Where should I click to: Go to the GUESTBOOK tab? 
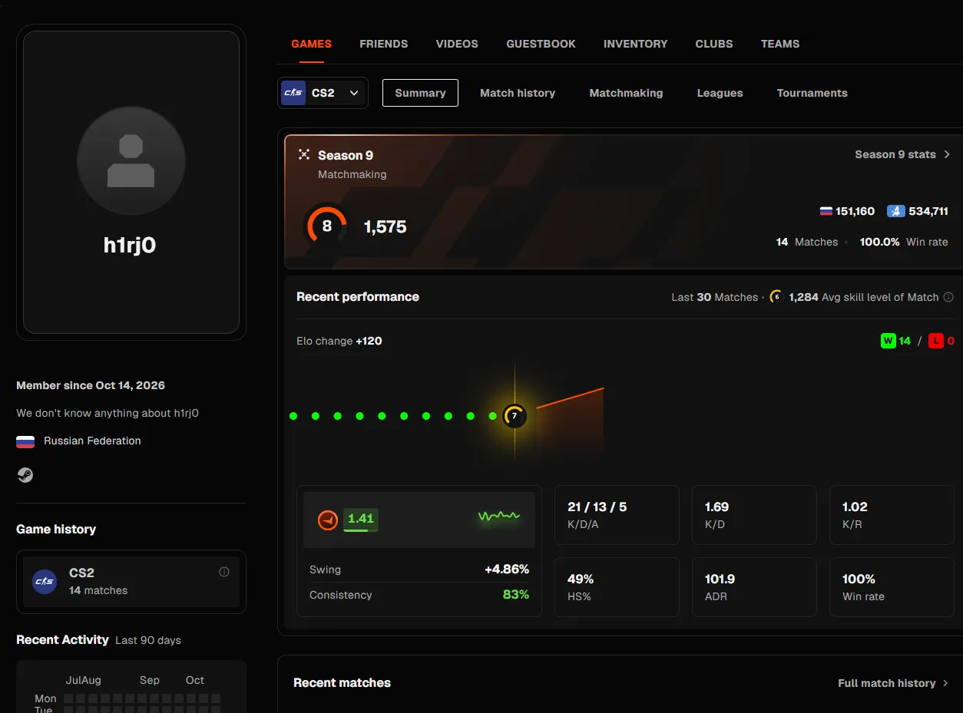click(541, 44)
